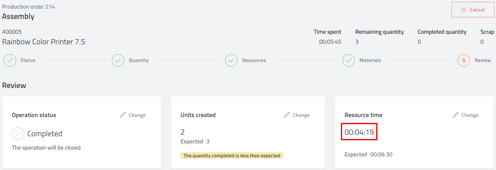This screenshot has height=170, width=496.
Task: Open the Materials step label
Action: (x=370, y=60)
